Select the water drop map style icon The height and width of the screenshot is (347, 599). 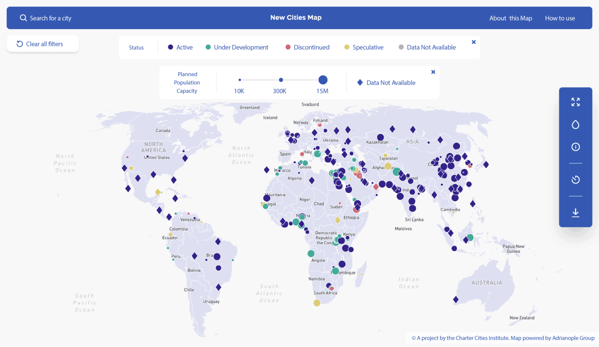[575, 124]
